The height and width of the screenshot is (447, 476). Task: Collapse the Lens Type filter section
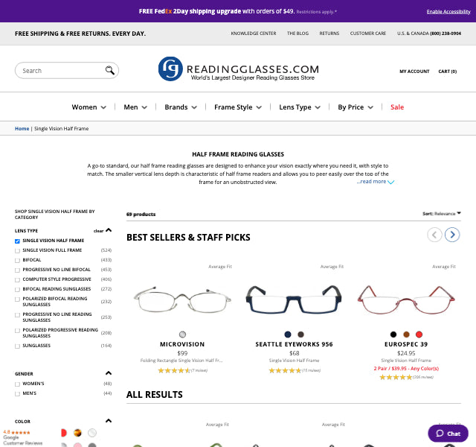109,231
